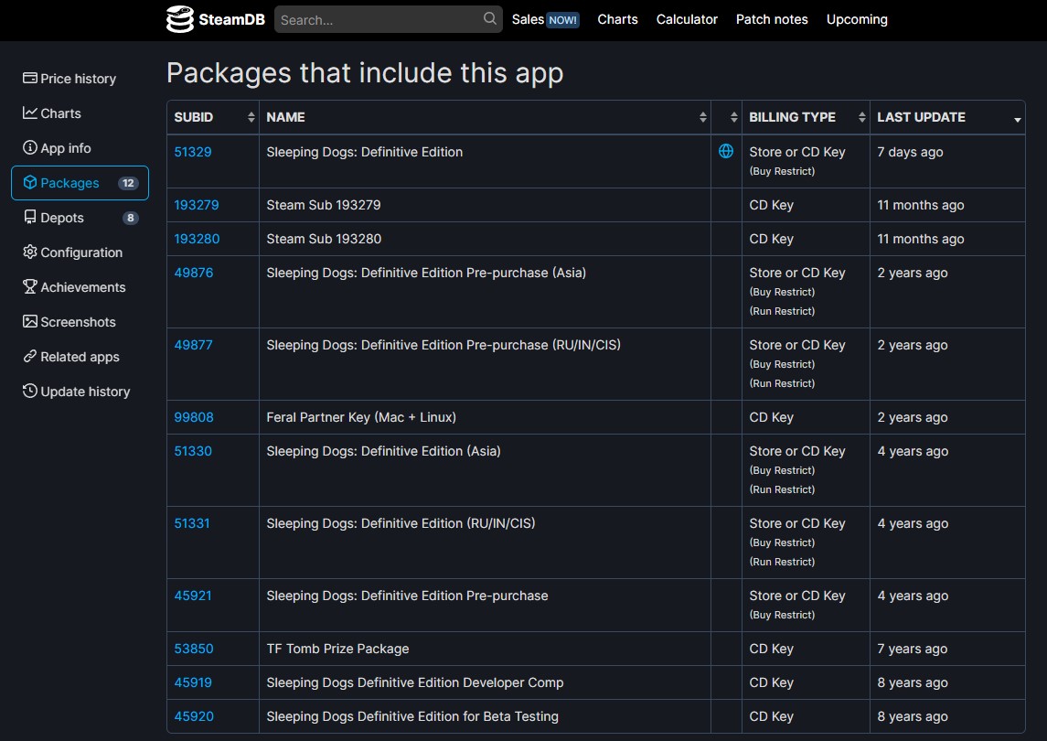
Task: Open package link 51330
Action: pos(193,451)
